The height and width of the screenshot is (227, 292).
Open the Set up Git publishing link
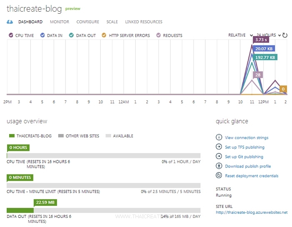click(244, 157)
